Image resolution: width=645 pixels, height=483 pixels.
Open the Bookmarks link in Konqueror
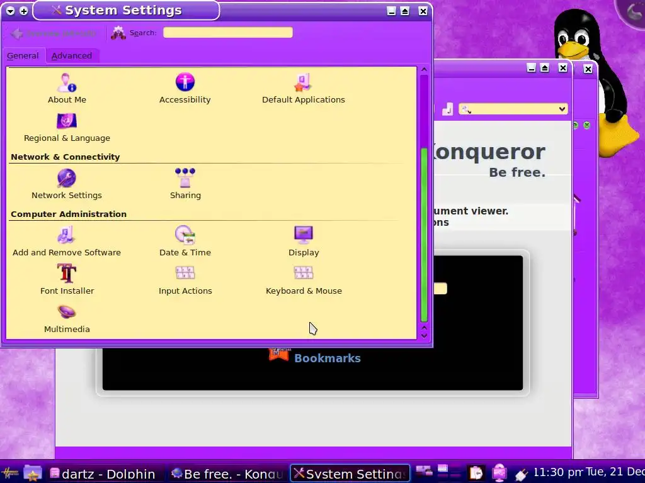coord(328,358)
